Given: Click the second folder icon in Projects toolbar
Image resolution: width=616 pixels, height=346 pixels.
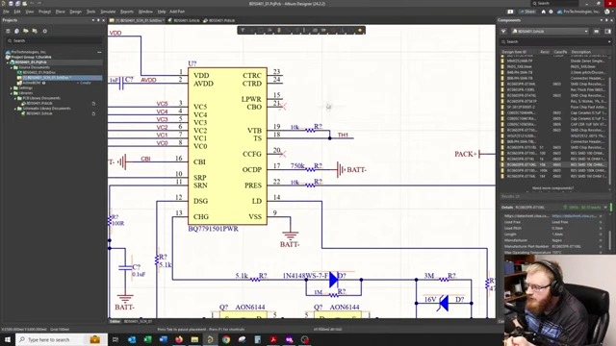Looking at the screenshot, I should pos(35,31).
